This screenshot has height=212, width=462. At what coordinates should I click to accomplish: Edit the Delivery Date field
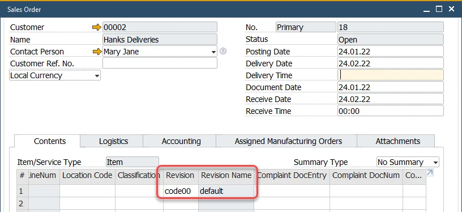click(x=391, y=63)
